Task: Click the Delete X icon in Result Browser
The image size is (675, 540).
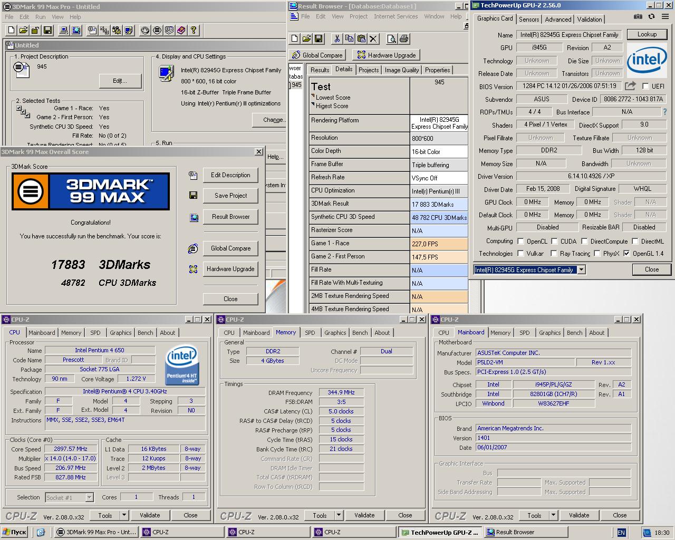Action: pyautogui.click(x=373, y=38)
